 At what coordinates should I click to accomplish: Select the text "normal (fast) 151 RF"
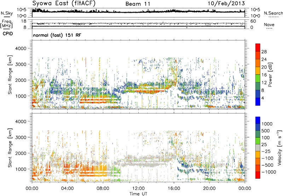point(57,35)
